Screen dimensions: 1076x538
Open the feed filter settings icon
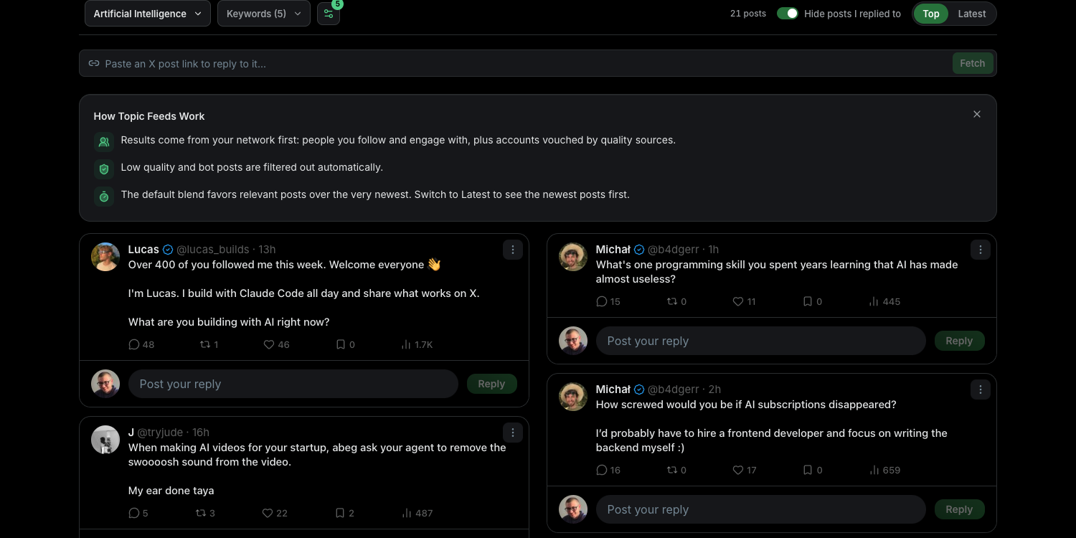tap(329, 14)
